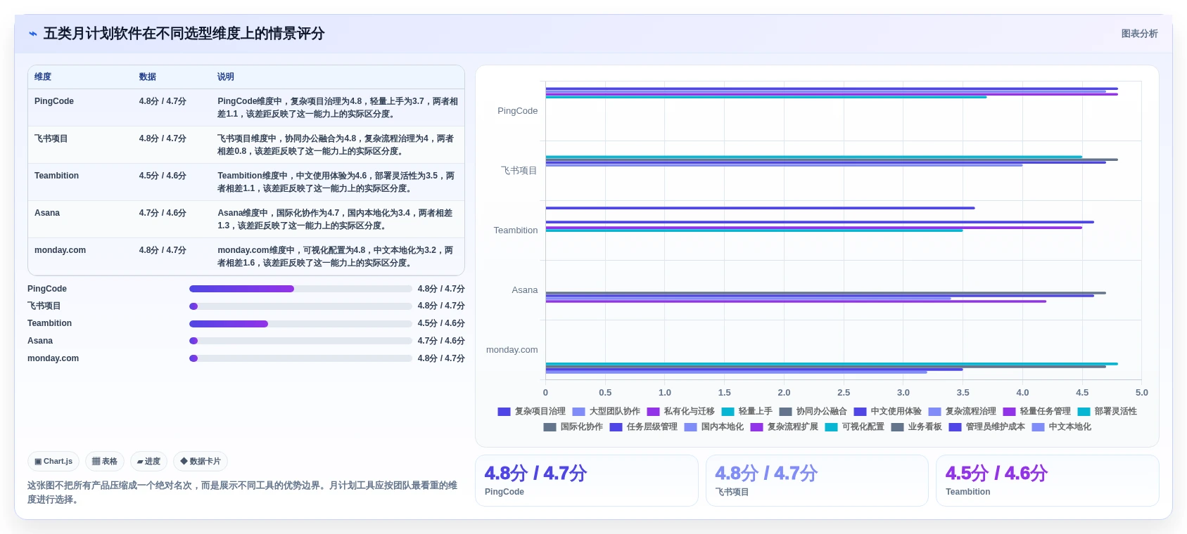Click the Asana chart axis label
Viewport: 1187px width, 534px height.
525,290
